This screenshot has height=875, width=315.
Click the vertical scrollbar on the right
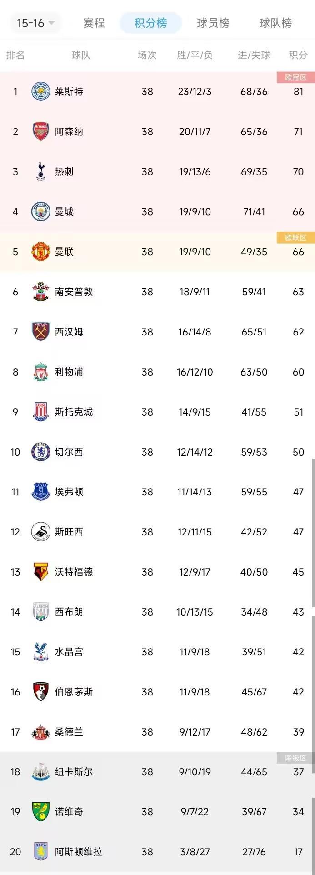coord(313,533)
